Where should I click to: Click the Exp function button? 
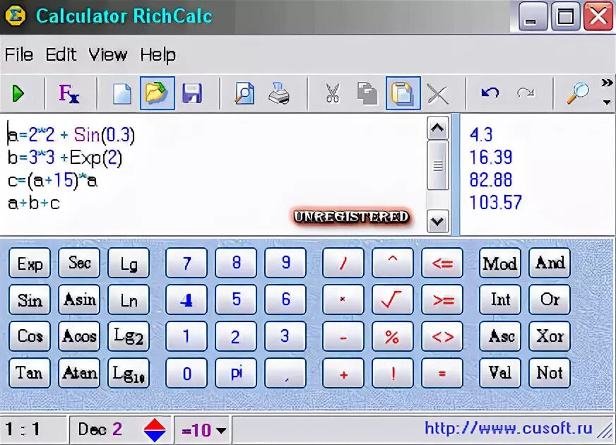(30, 263)
